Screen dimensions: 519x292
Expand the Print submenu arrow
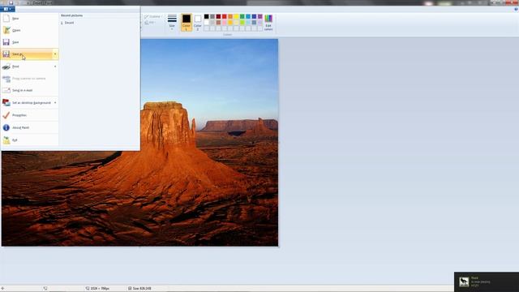click(55, 67)
